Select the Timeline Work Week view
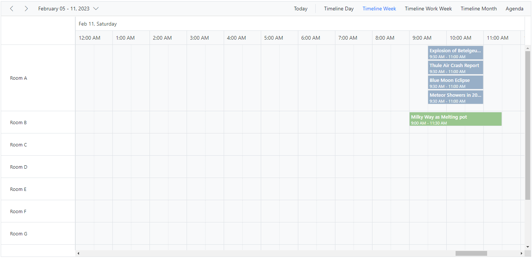 [x=428, y=8]
